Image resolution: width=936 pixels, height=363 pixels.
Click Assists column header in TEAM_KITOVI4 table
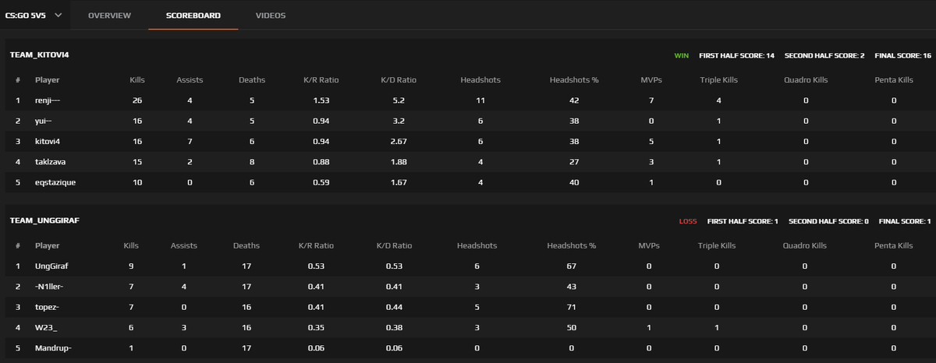(190, 80)
